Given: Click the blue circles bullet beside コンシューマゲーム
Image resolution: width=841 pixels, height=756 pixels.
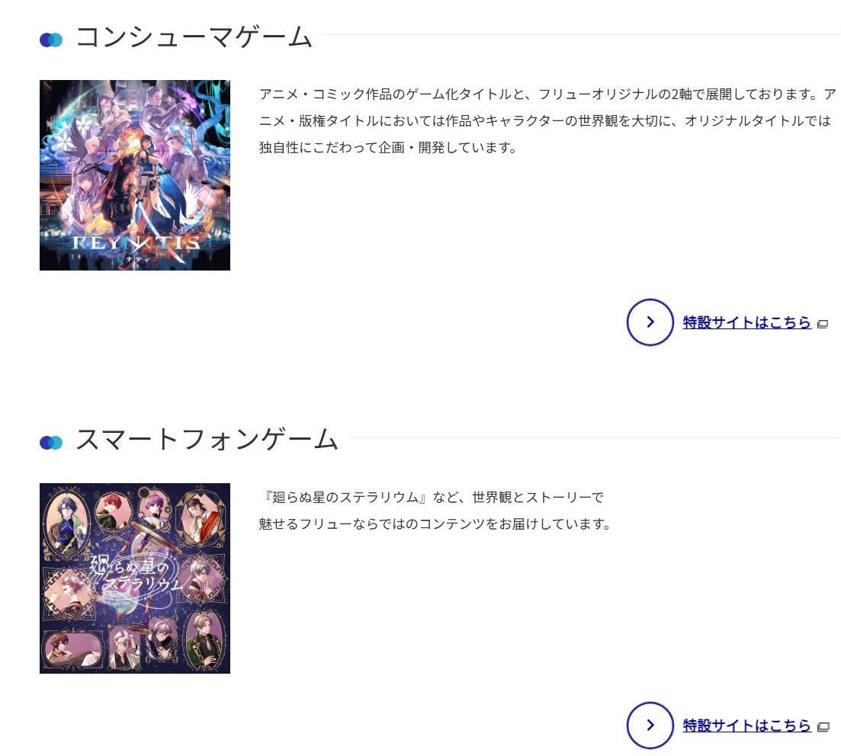Looking at the screenshot, I should coord(51,40).
